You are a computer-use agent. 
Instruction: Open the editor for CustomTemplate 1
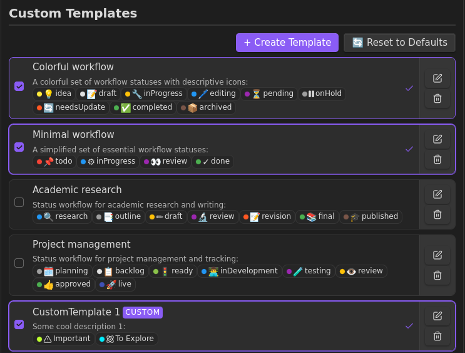pyautogui.click(x=437, y=316)
